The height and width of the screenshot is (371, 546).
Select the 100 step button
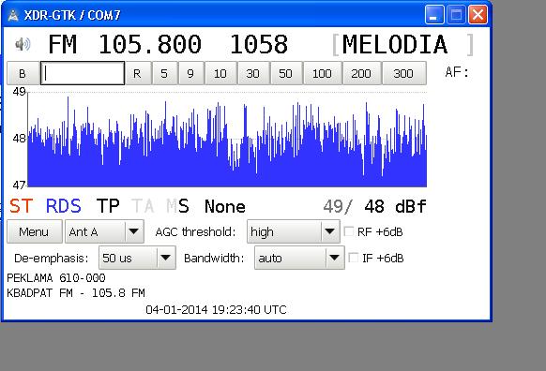click(323, 73)
